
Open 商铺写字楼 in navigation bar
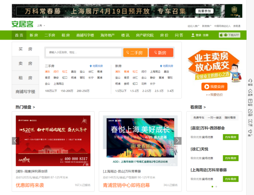(x=85, y=35)
